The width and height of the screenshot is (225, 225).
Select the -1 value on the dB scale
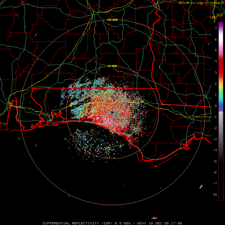pyautogui.click(x=215, y=117)
